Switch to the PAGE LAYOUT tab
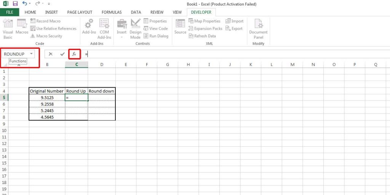This screenshot has height=195, width=390. coord(80,12)
